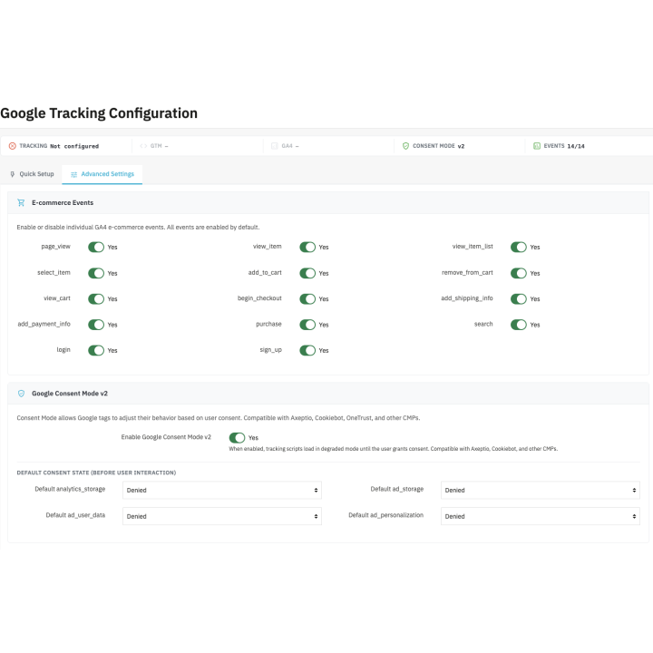Open the Default ad_storage dropdown

pyautogui.click(x=541, y=490)
